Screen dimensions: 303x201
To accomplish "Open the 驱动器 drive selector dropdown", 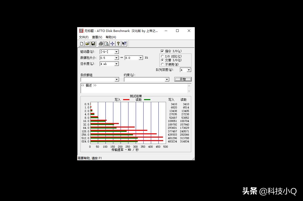I will 117,52.
